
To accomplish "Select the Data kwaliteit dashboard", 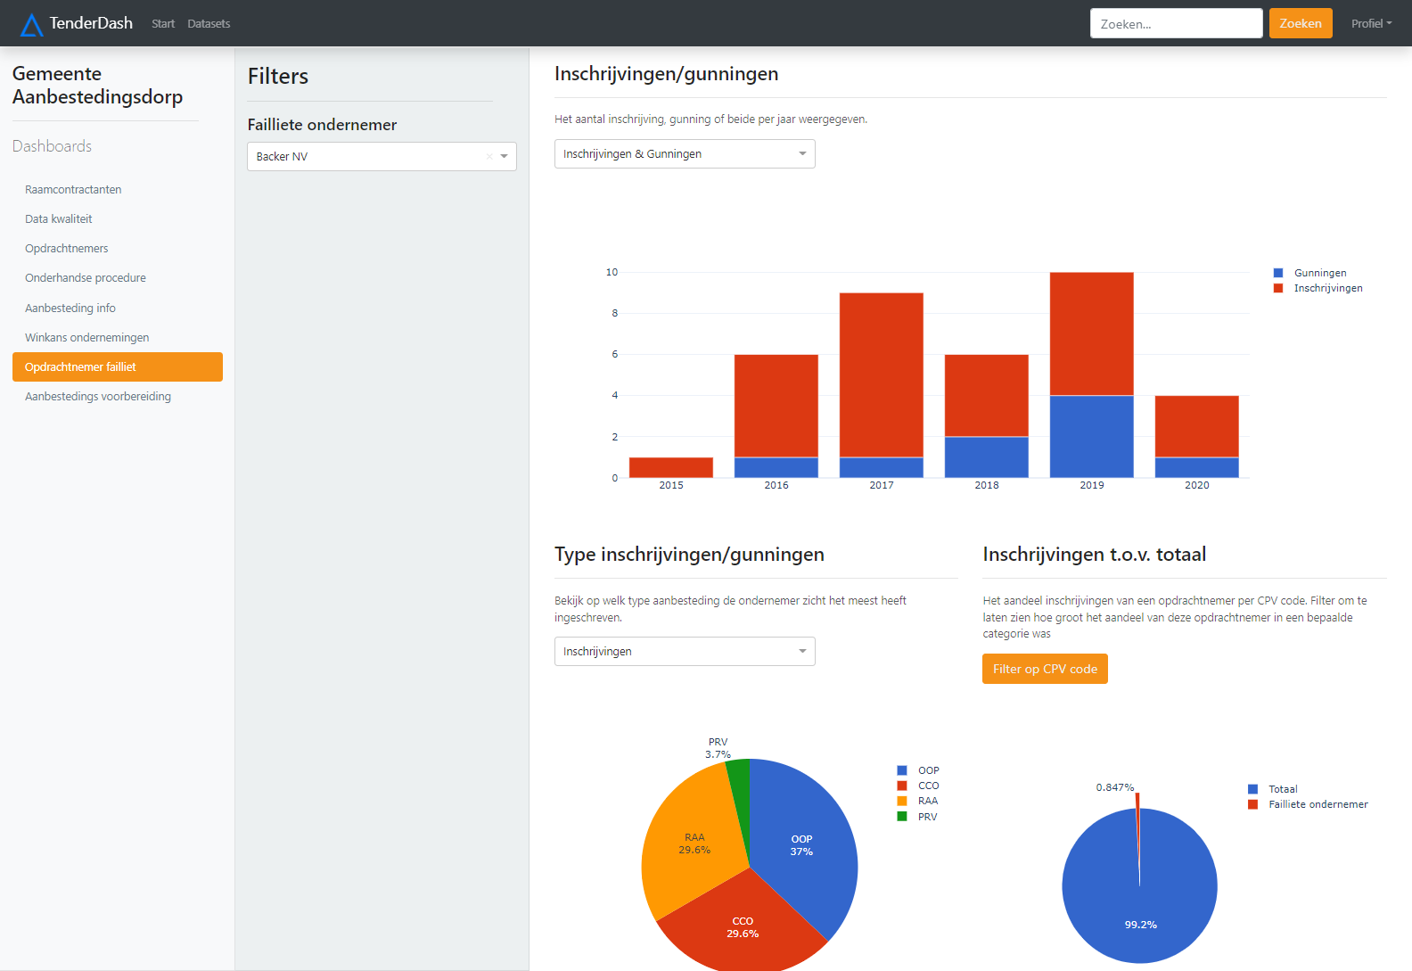I will (x=59, y=219).
